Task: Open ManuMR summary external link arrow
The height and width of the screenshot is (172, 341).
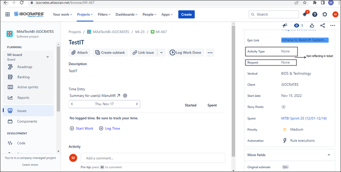Action: pos(118,96)
